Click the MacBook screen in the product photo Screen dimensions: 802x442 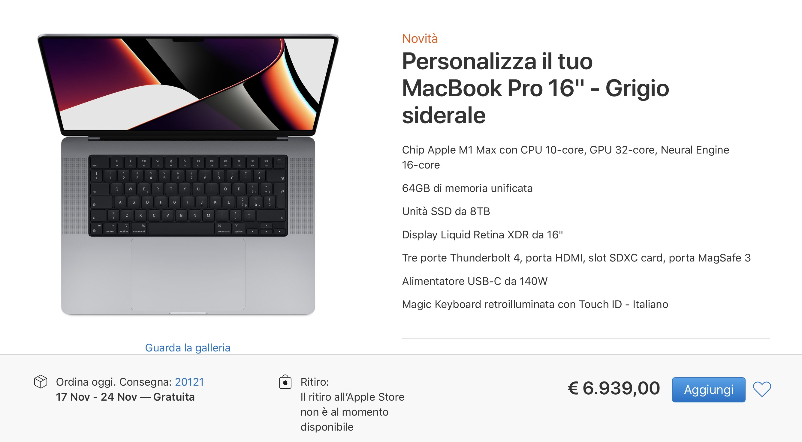tap(188, 84)
